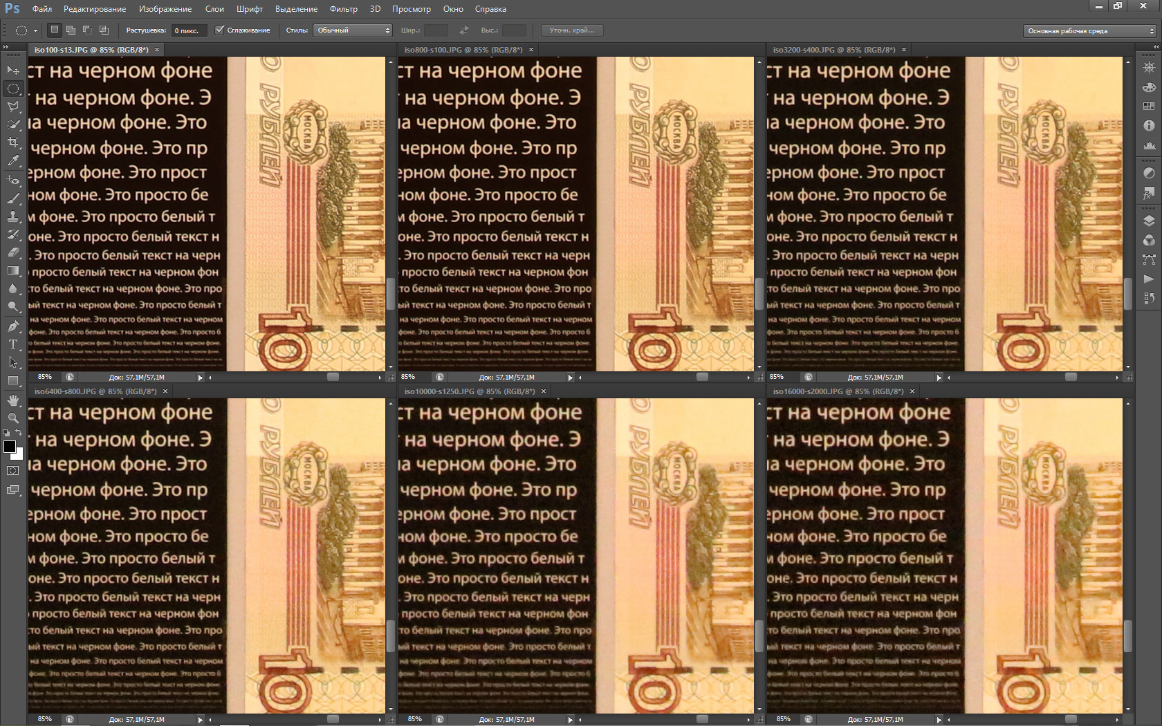Open status info menu in iso16000-s2000.JPG window
Screen dimensions: 1162x726
[x=939, y=719]
